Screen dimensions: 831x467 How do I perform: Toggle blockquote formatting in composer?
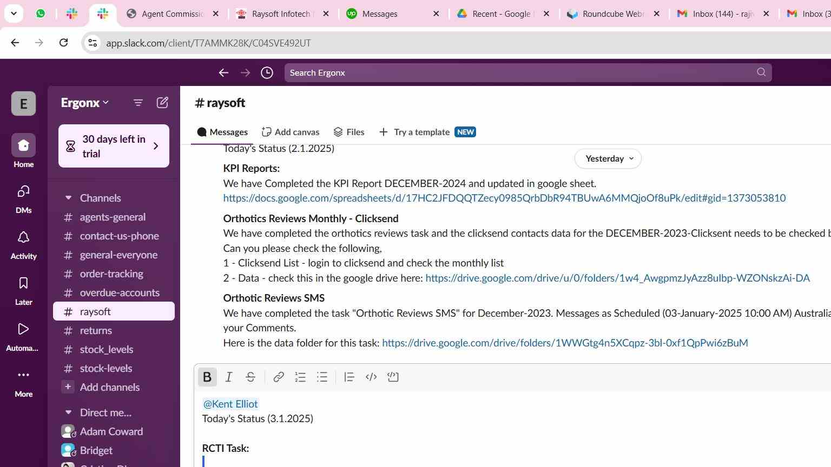349,377
